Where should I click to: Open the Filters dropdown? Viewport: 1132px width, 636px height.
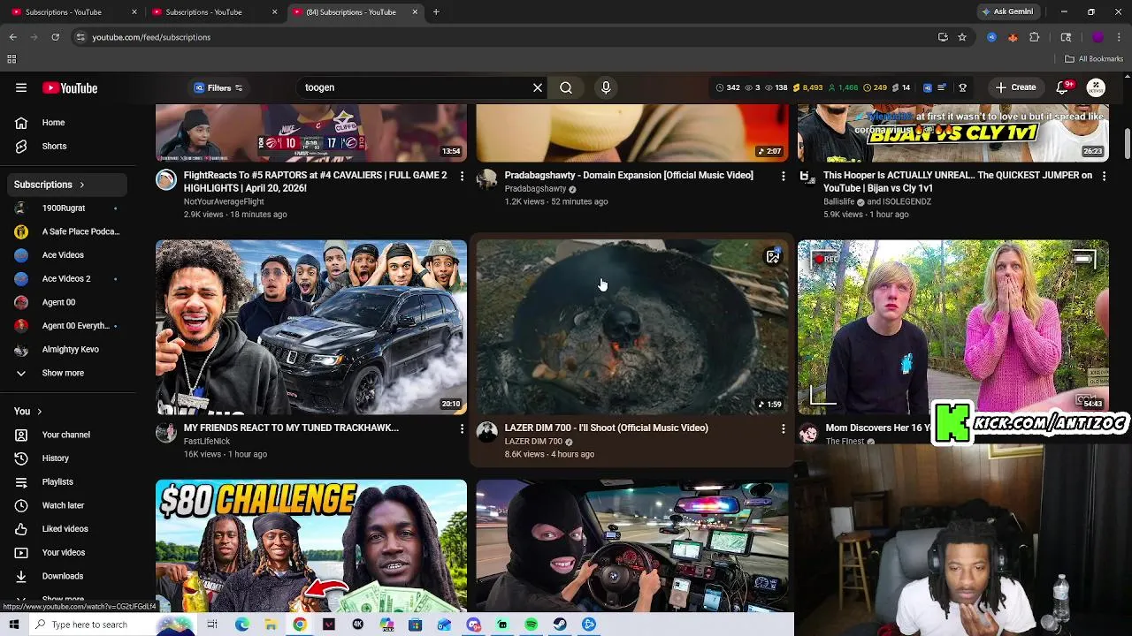(x=218, y=87)
